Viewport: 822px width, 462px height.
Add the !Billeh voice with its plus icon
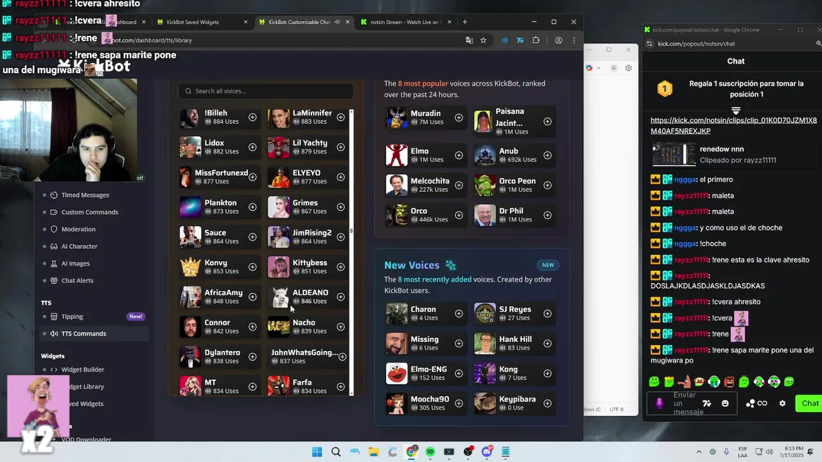point(252,117)
